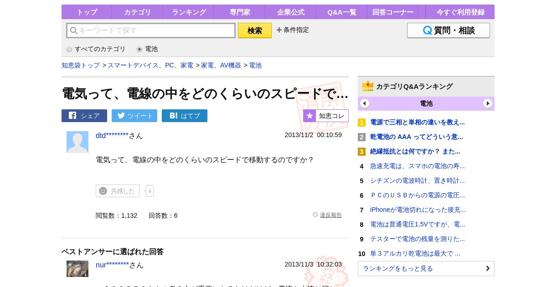Click the はてブ bookmark button
This screenshot has height=287, width=547.
coord(185,116)
